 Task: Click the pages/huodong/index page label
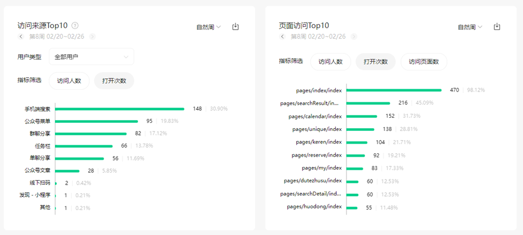(314, 207)
